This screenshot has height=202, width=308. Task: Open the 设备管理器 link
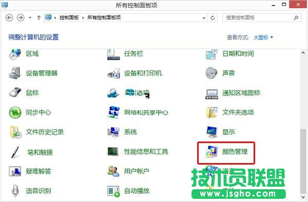(x=42, y=73)
